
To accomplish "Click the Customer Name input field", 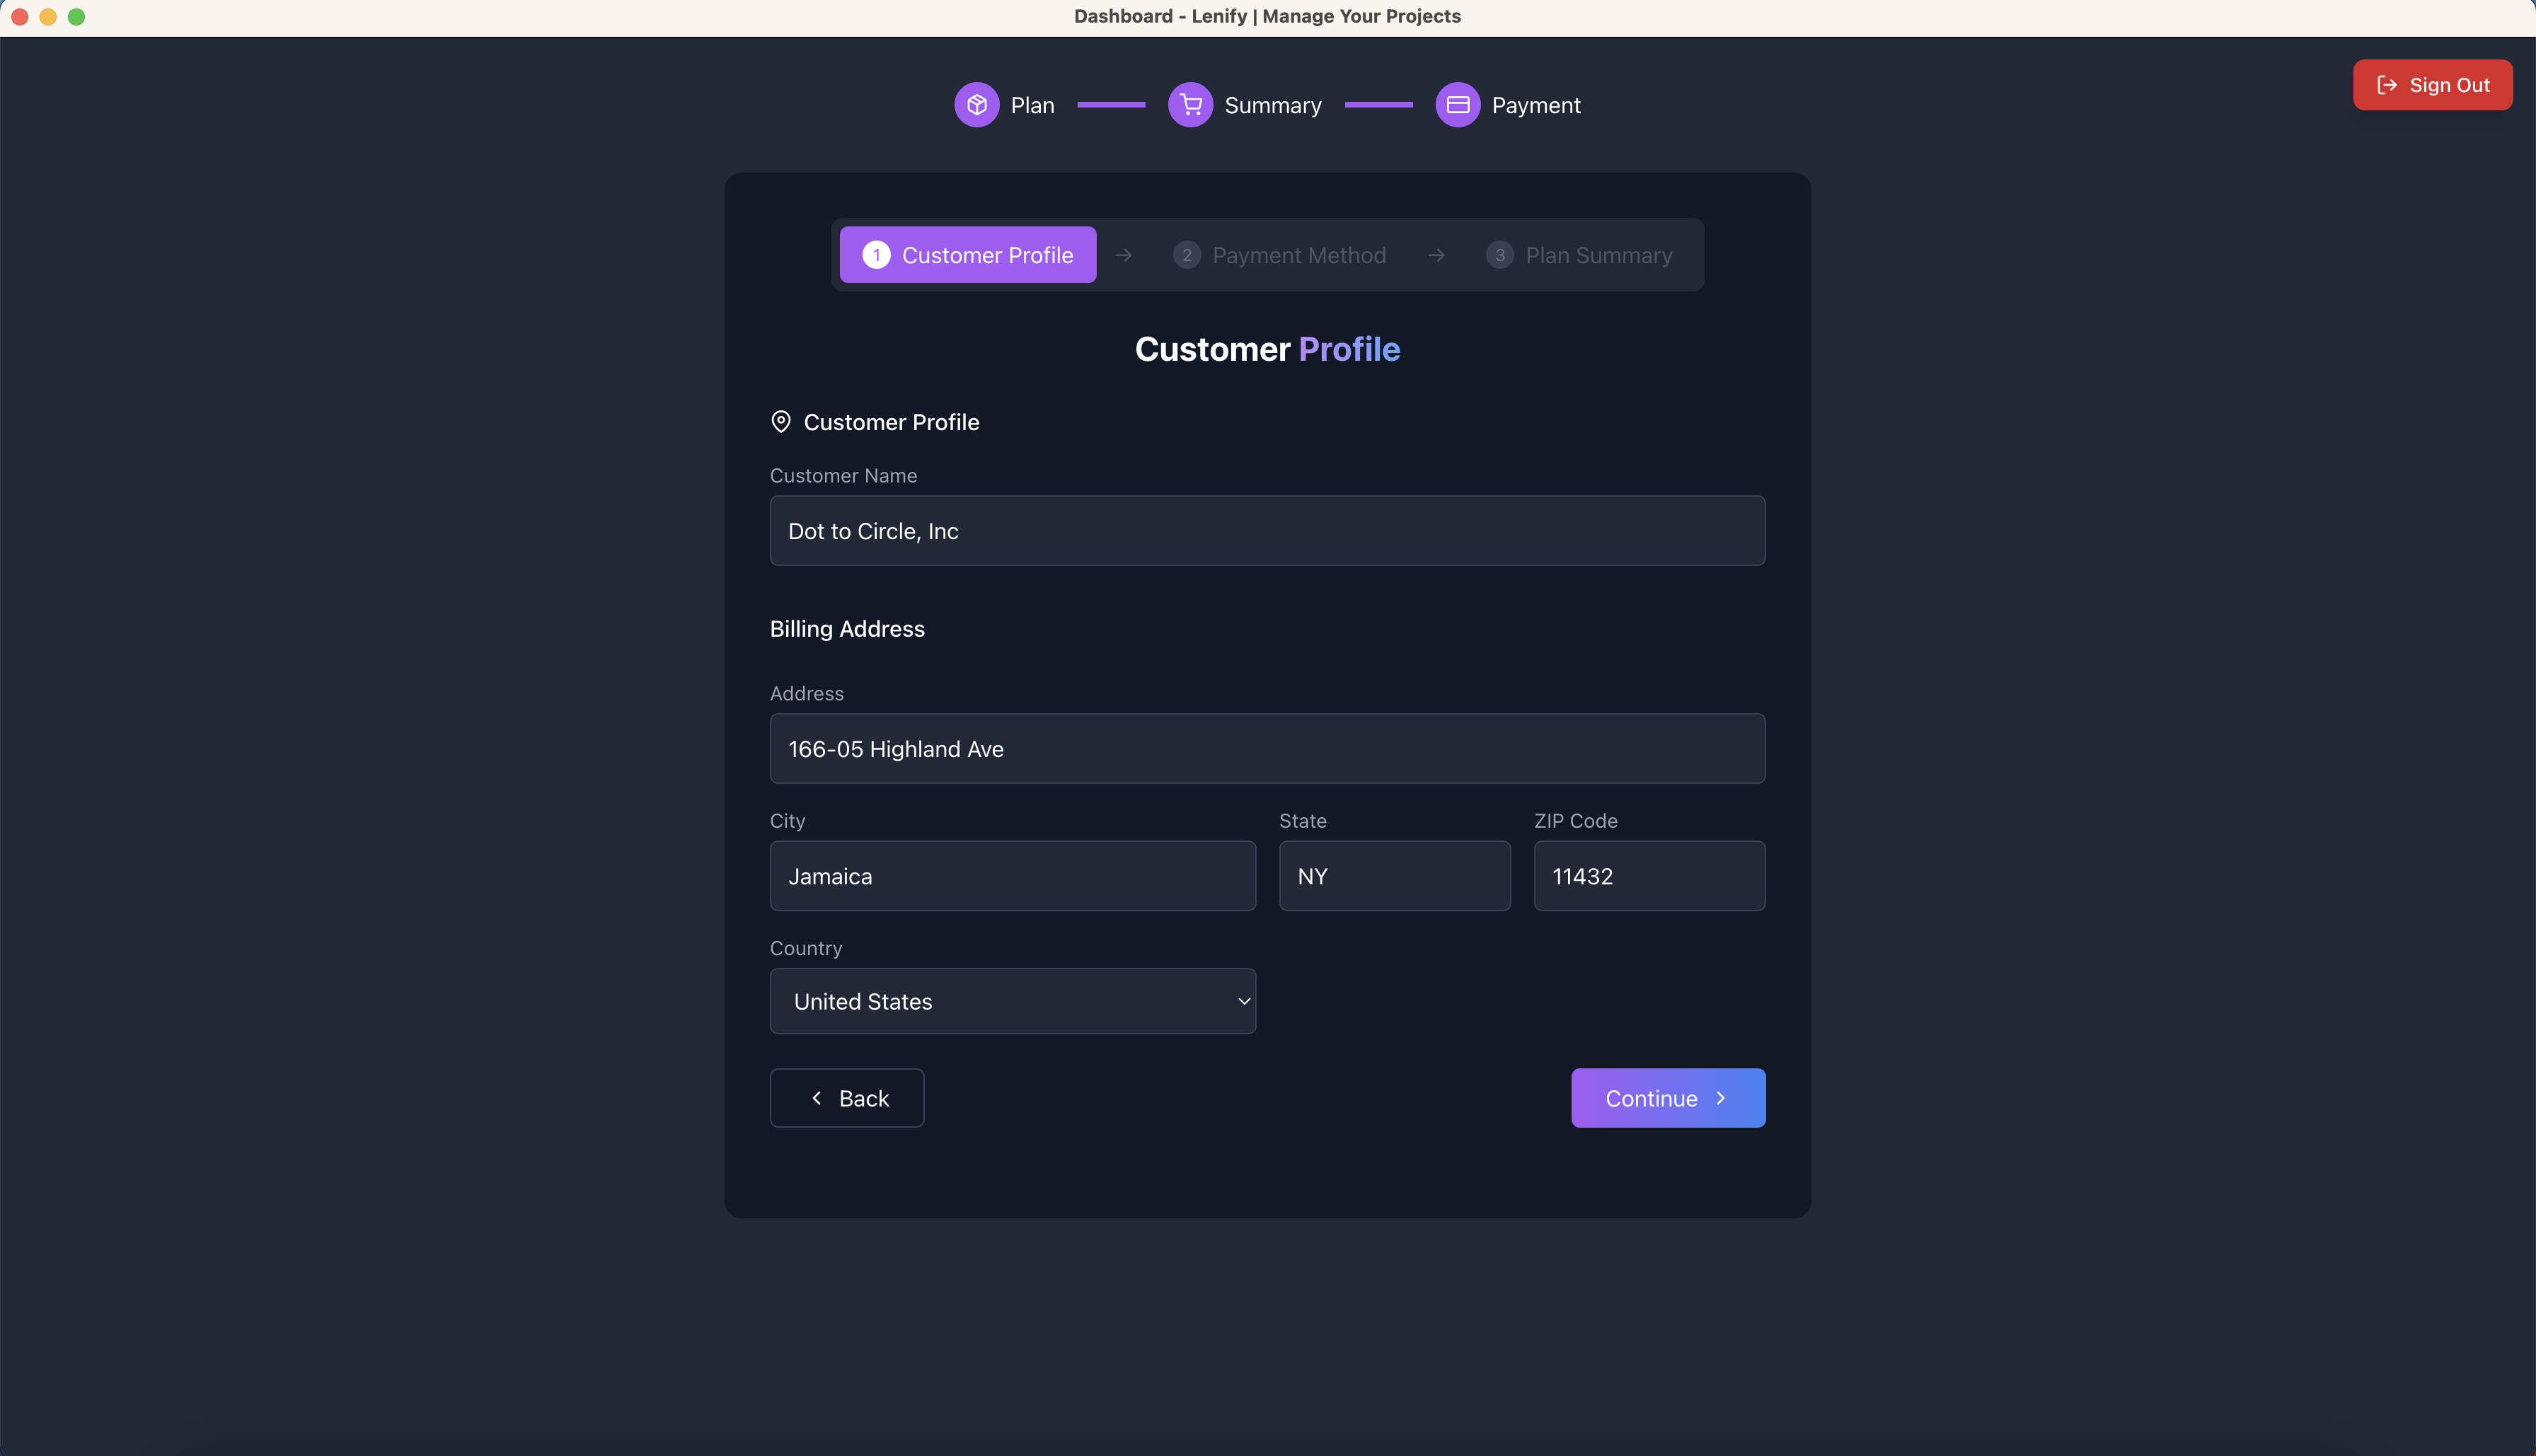I will (x=1266, y=530).
